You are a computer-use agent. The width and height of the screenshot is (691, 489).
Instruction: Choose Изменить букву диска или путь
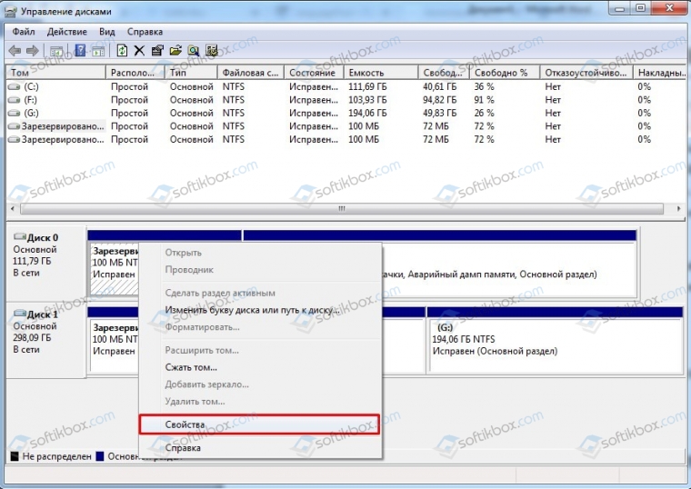[x=260, y=310]
